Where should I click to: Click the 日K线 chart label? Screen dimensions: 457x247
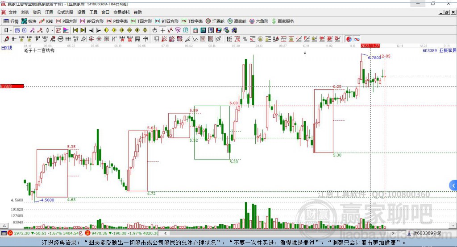[6, 48]
